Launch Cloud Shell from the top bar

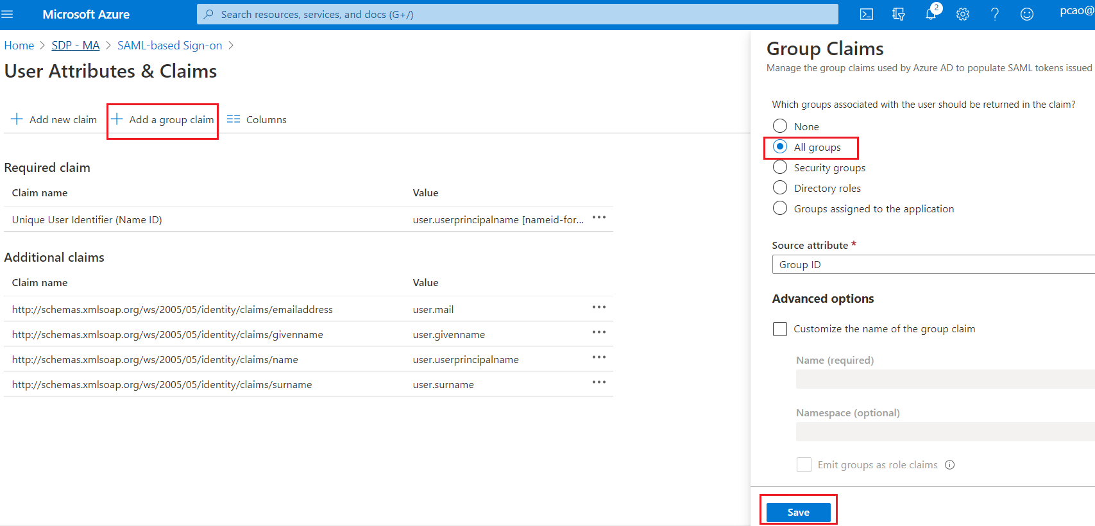pos(866,14)
